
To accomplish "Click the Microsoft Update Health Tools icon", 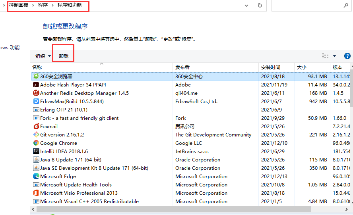I will pyautogui.click(x=36, y=184).
